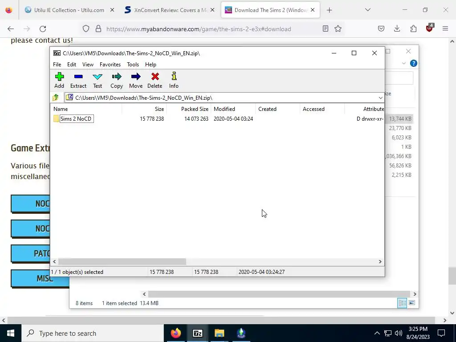This screenshot has width=456, height=342.
Task: Click the PATC download button on the webpage
Action: pyautogui.click(x=30, y=253)
